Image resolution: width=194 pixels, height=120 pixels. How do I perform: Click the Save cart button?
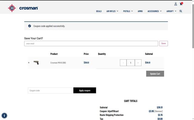163,44
